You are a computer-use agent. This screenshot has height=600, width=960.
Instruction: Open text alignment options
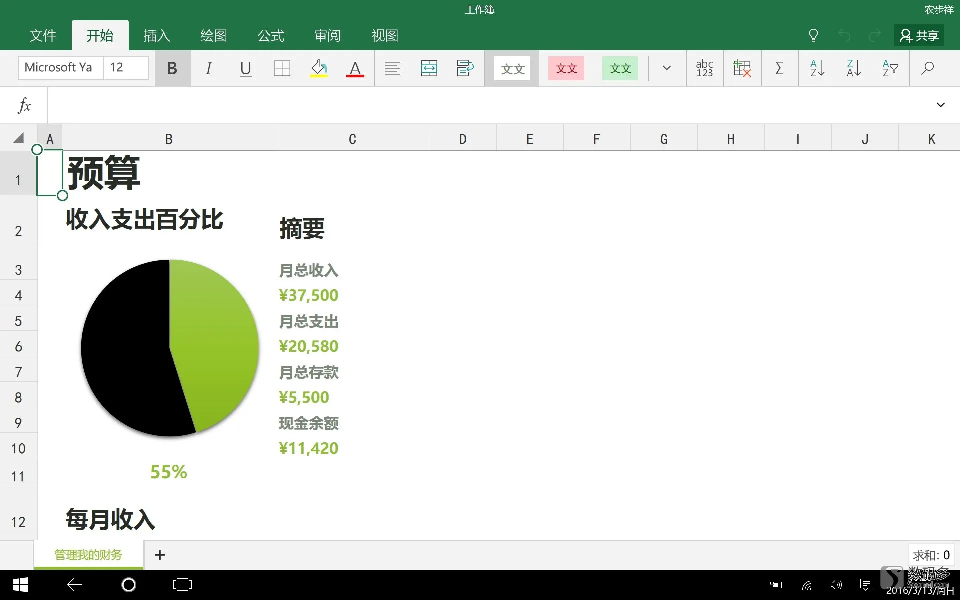(x=393, y=68)
